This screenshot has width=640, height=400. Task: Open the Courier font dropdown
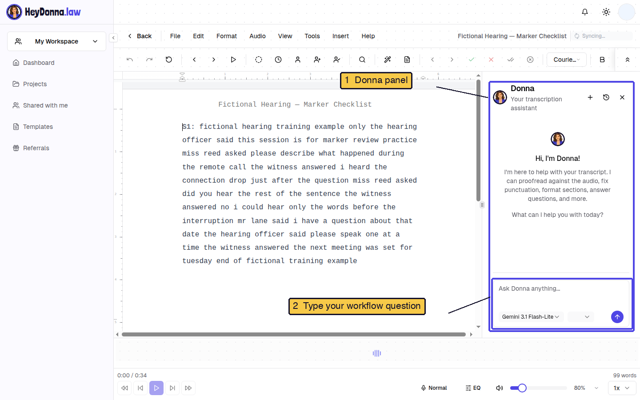tap(567, 60)
